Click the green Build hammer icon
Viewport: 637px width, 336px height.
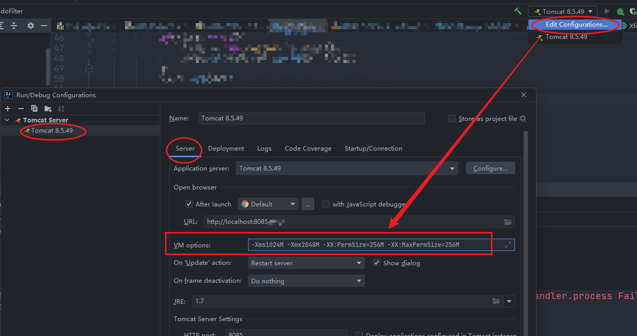tap(518, 11)
